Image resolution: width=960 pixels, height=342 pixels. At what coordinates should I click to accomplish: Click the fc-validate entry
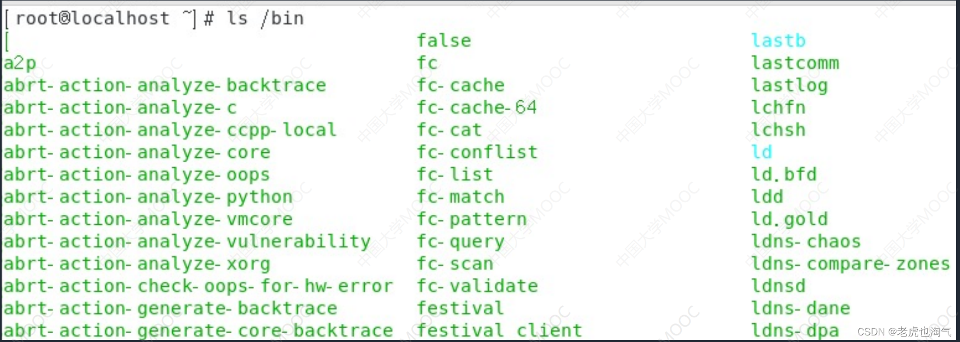tap(477, 286)
